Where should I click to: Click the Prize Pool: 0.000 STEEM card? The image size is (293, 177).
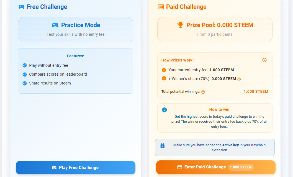(x=215, y=30)
